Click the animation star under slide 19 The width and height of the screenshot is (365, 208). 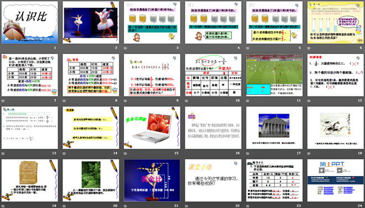pos(3,206)
